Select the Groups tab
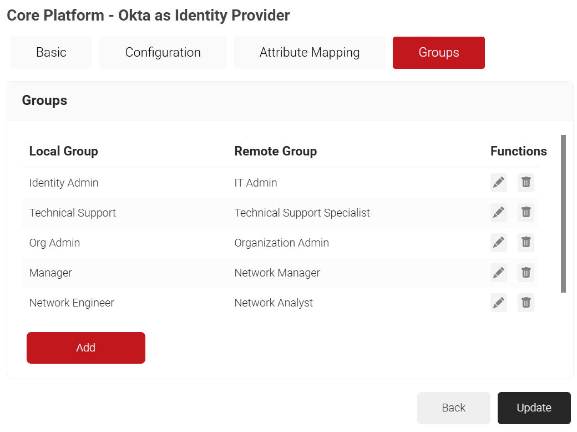The height and width of the screenshot is (432, 577). [438, 53]
